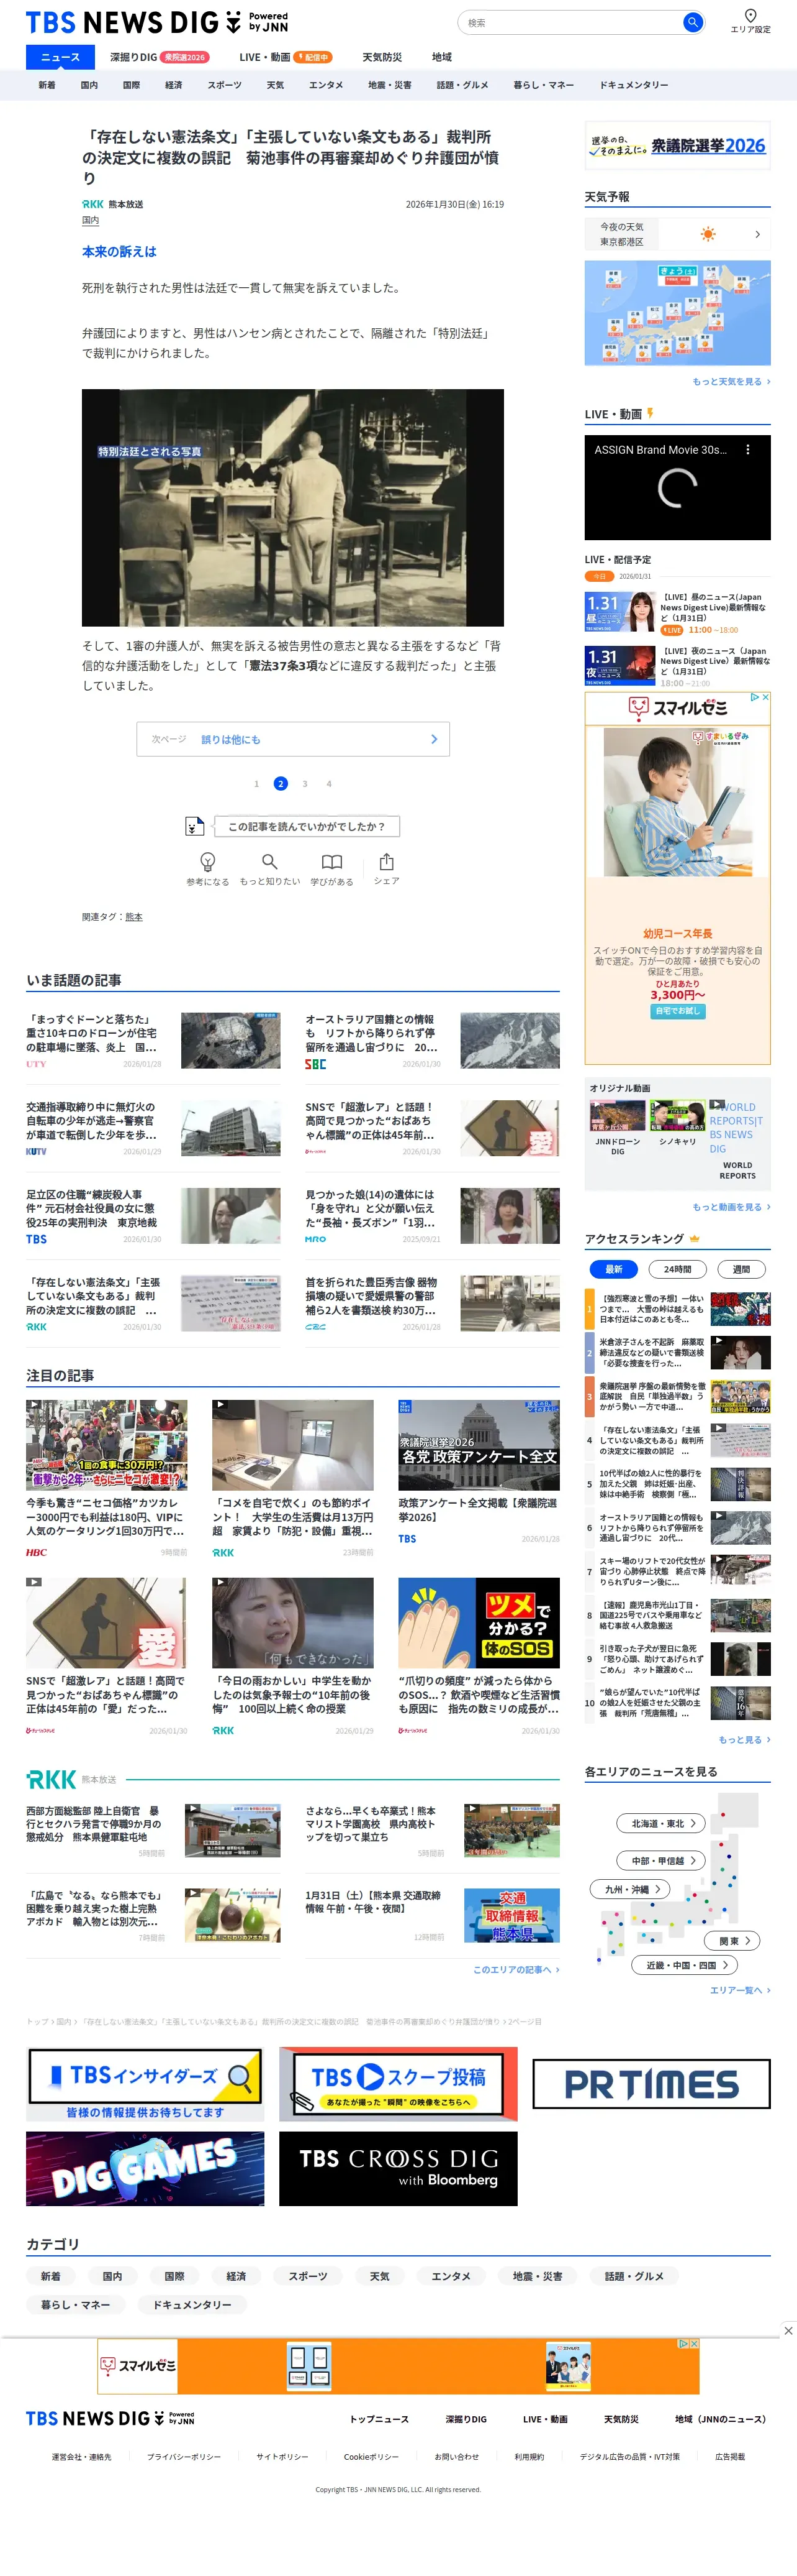Click 話題・グルメ category chip
797x2576 pixels.
click(x=634, y=2276)
